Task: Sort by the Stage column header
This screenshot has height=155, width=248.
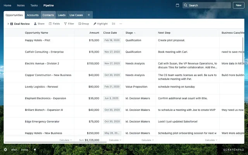Action: coord(129,33)
